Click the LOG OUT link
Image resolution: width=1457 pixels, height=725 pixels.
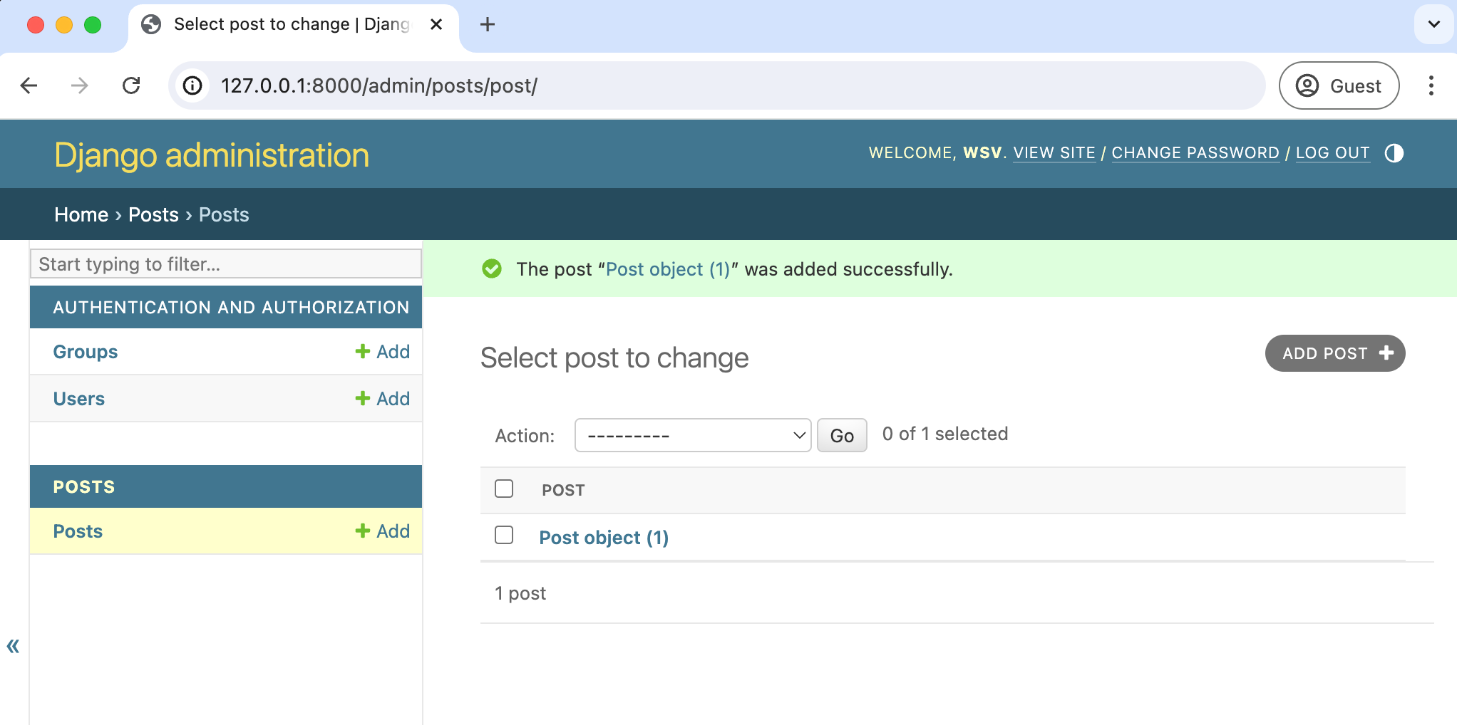[1332, 153]
